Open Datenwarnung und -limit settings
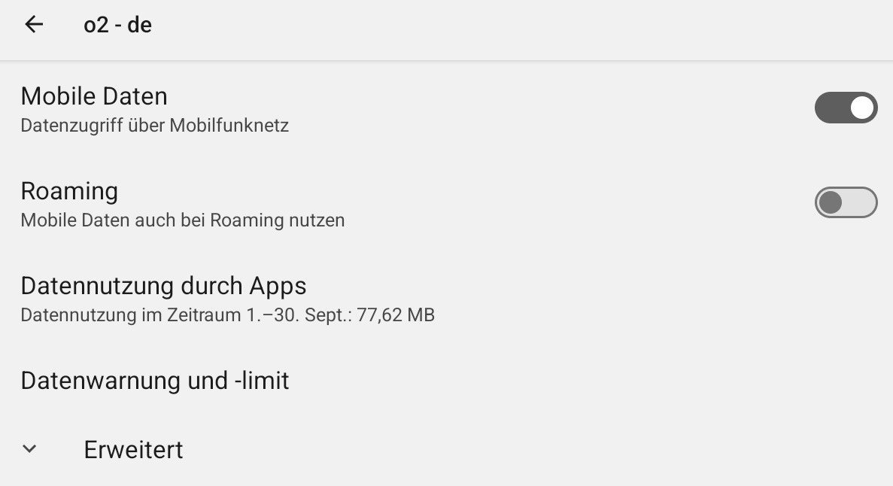 click(447, 380)
